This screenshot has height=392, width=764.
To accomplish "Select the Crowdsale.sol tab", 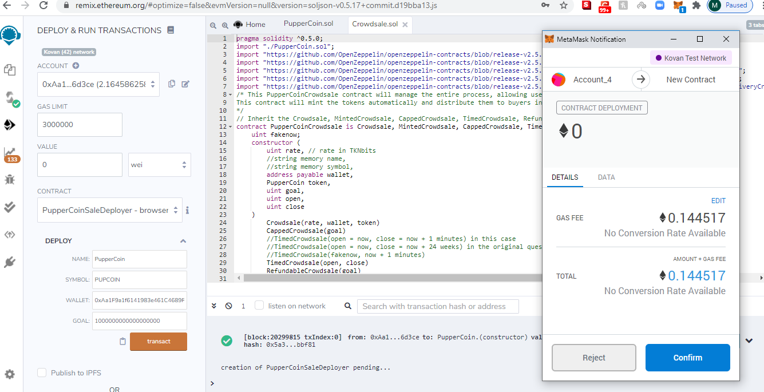I will click(x=375, y=25).
